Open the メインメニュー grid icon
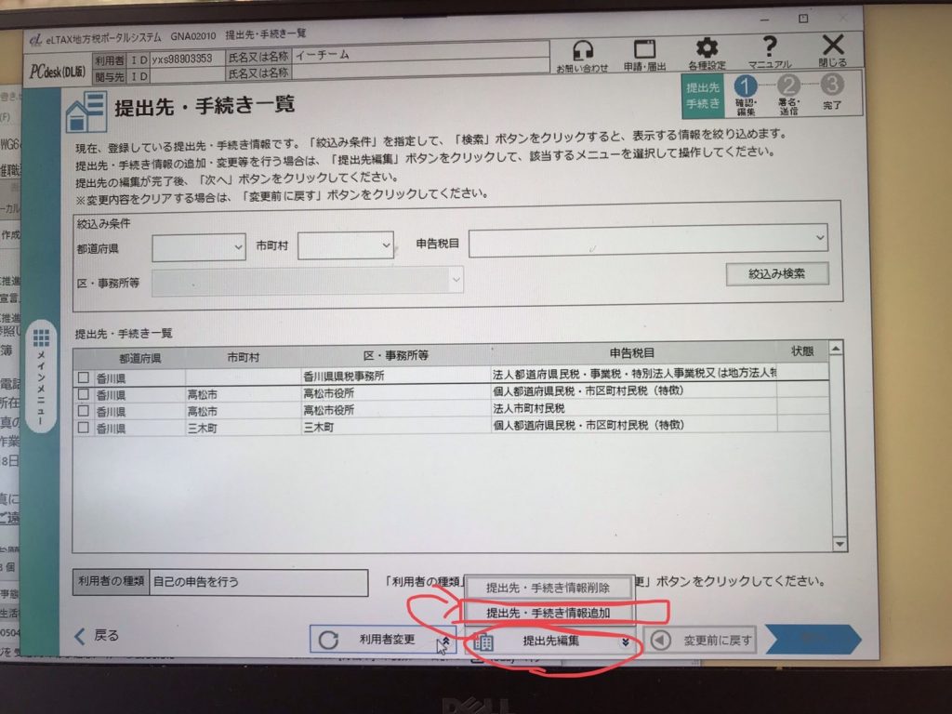This screenshot has height=714, width=952. click(41, 337)
